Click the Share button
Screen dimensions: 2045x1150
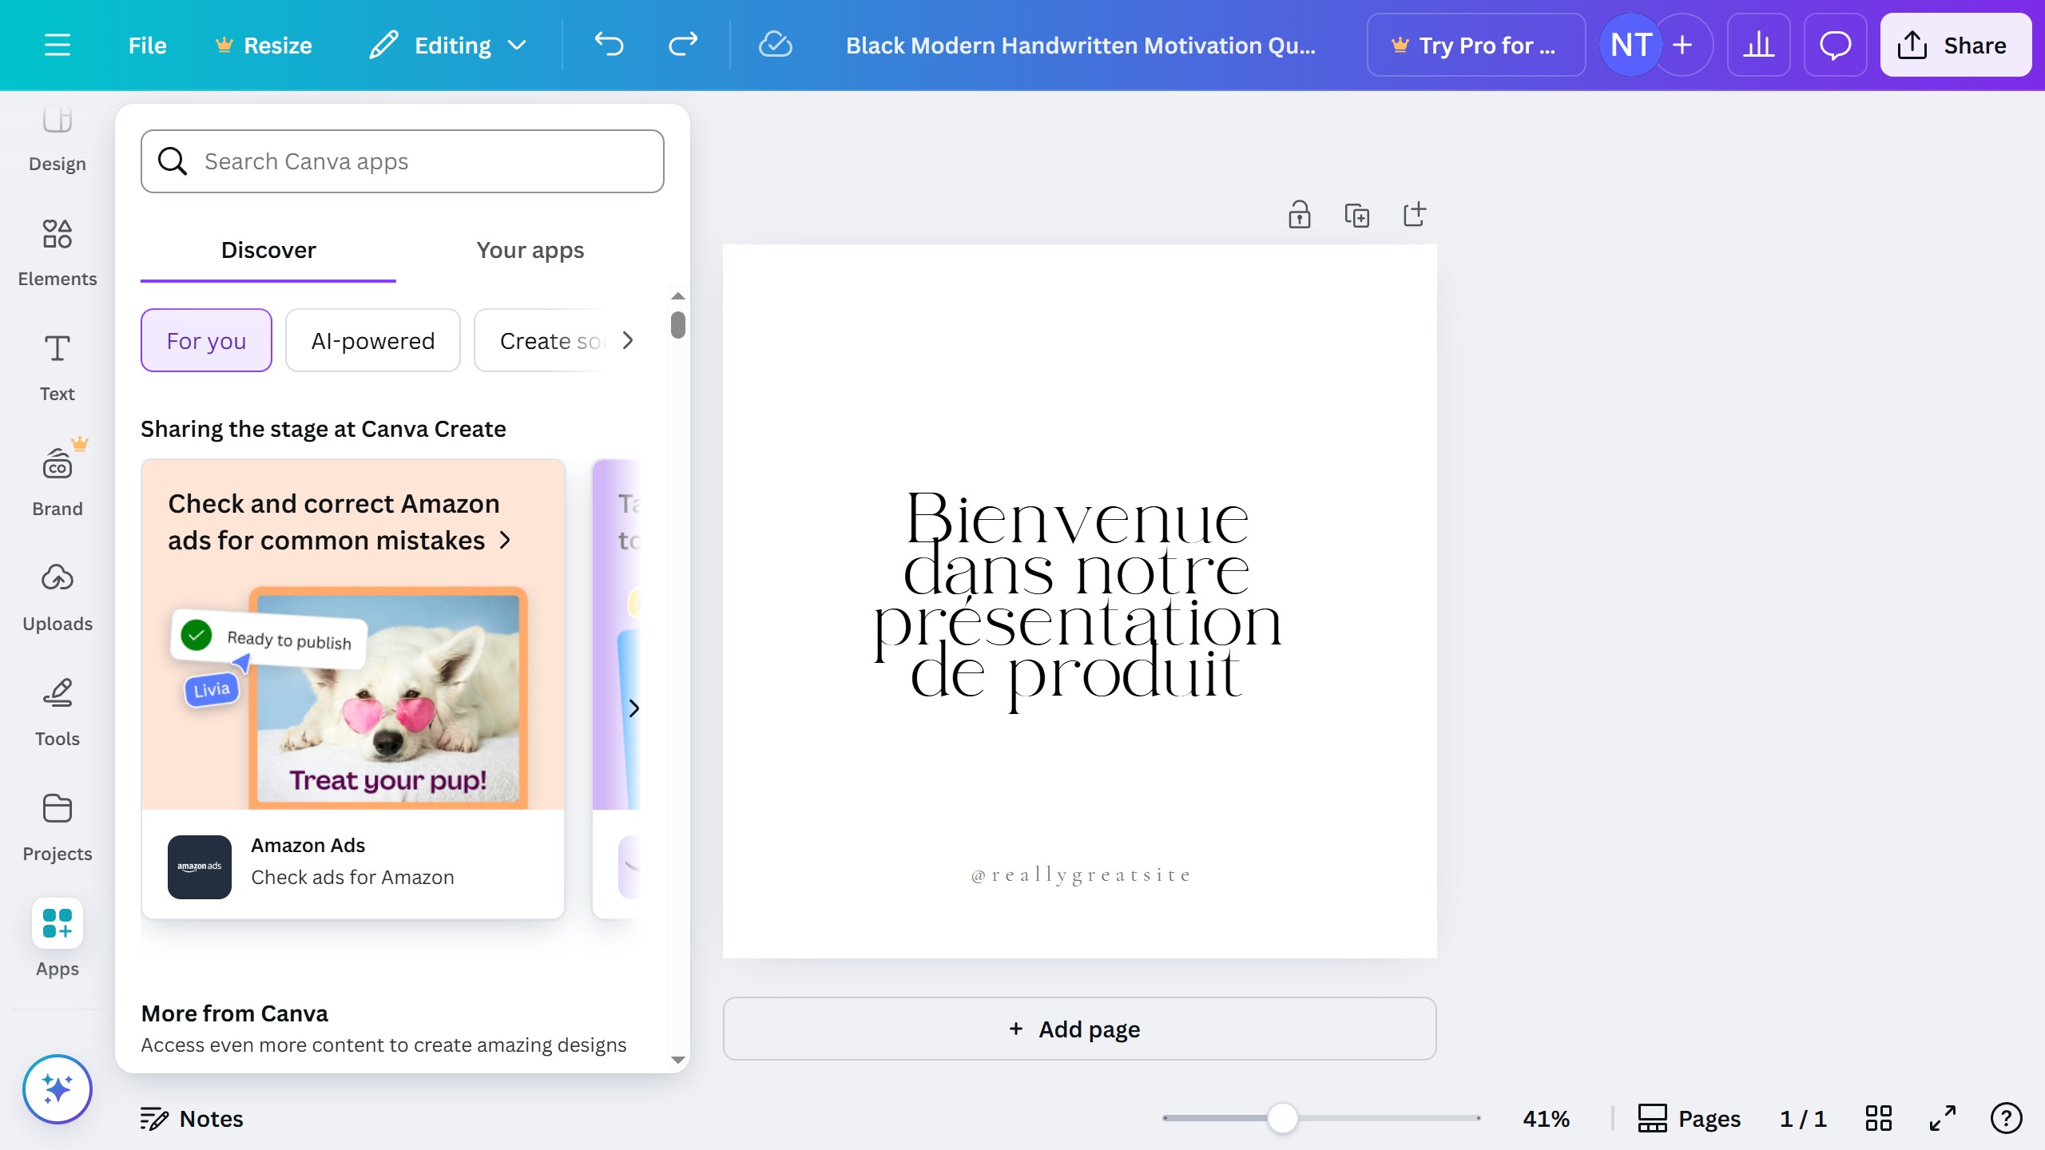[1955, 45]
